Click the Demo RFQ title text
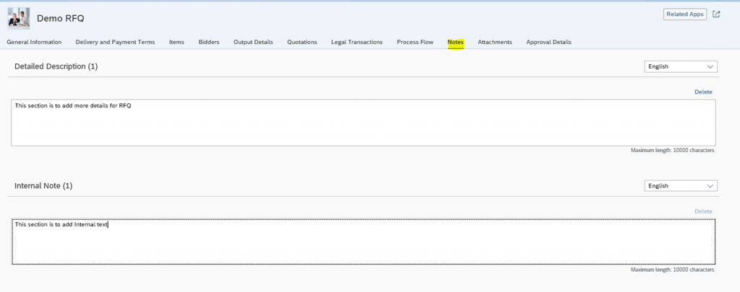This screenshot has width=740, height=292. pyautogui.click(x=61, y=18)
